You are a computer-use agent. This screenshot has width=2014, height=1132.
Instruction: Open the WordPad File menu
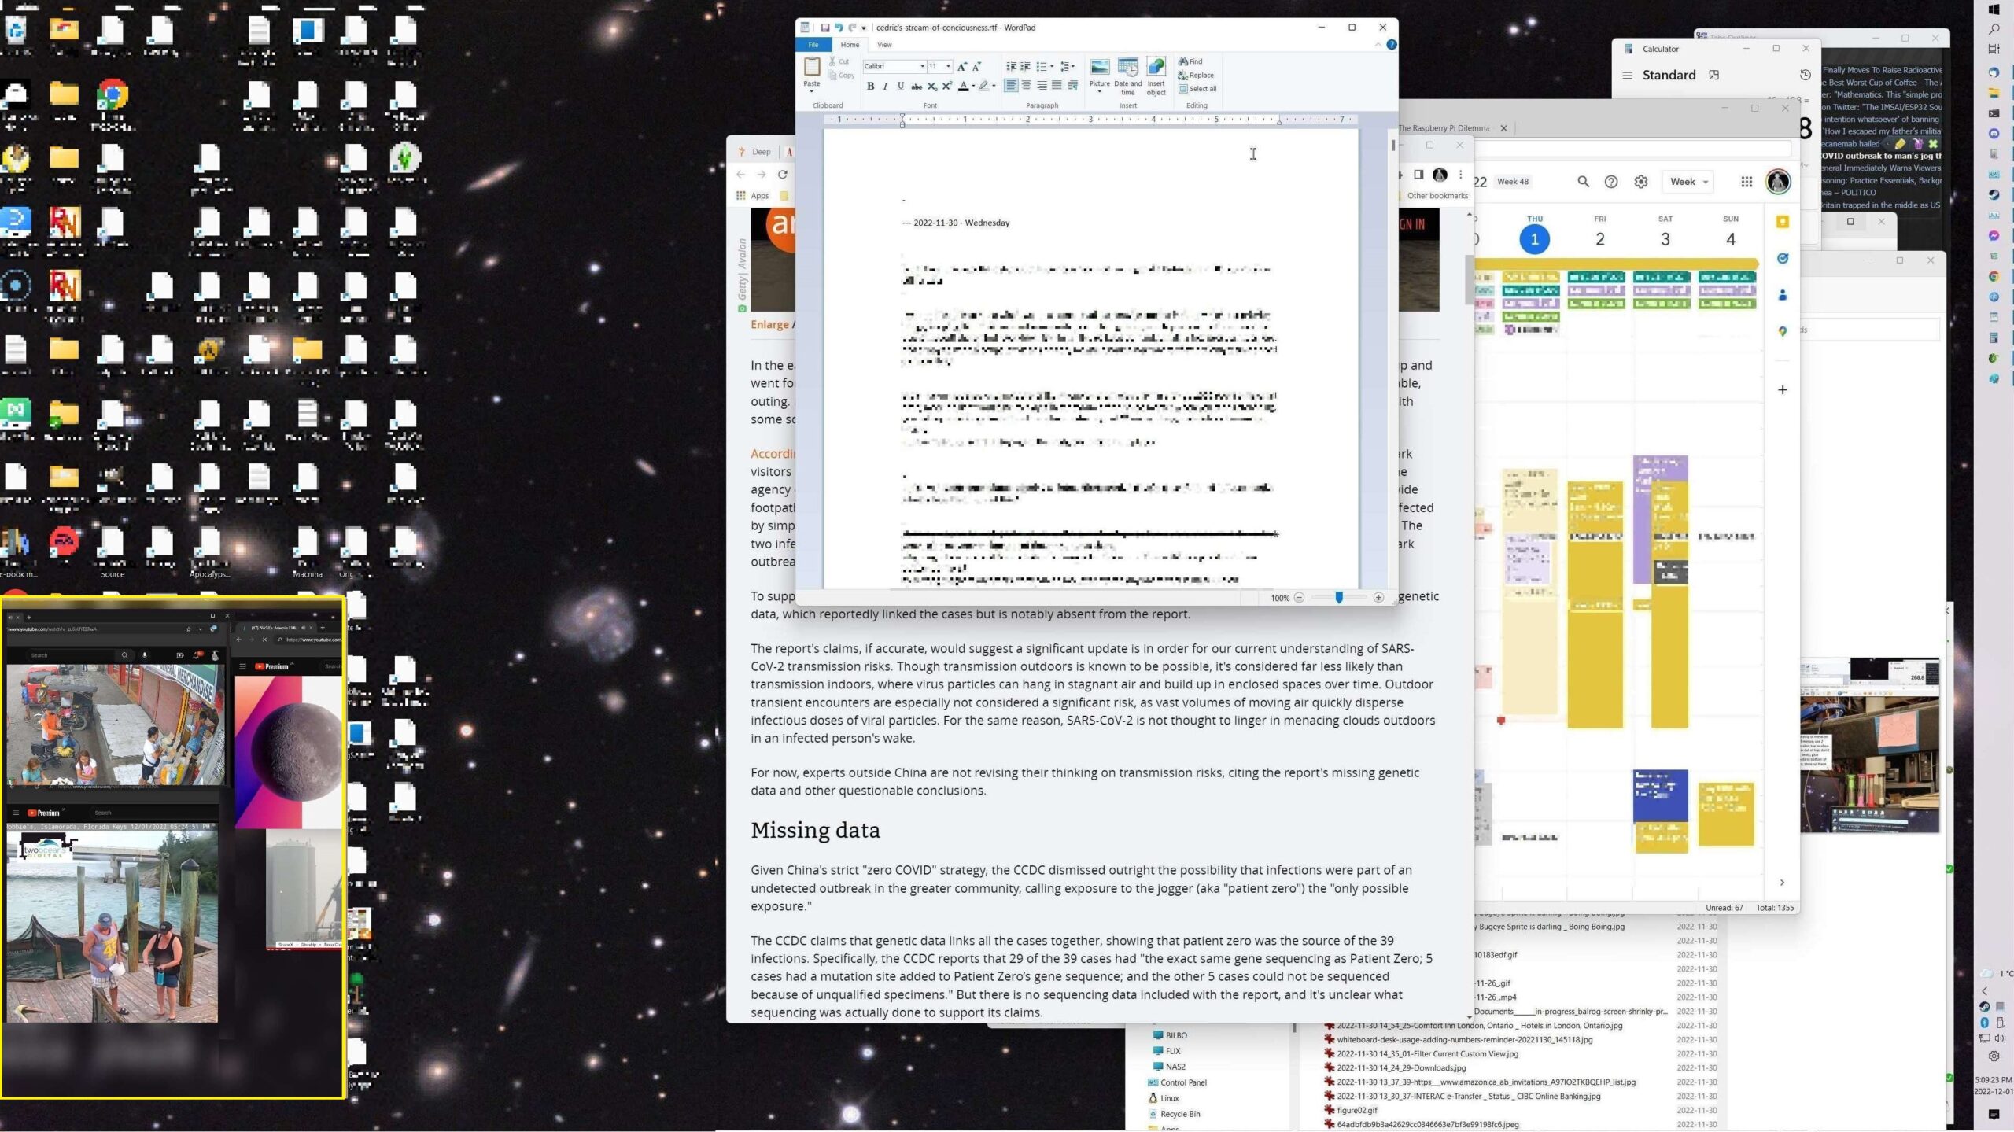813,45
